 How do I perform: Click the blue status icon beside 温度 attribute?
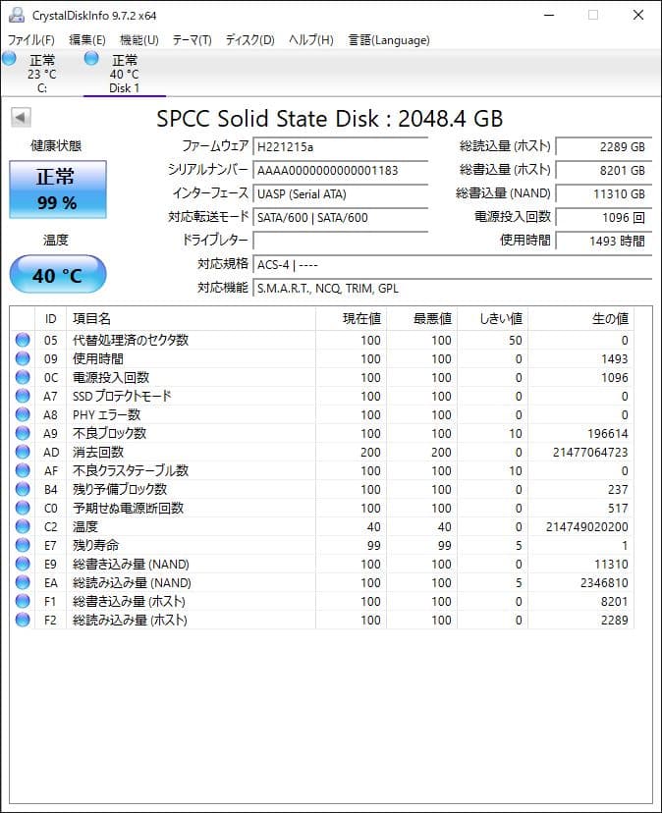(22, 526)
